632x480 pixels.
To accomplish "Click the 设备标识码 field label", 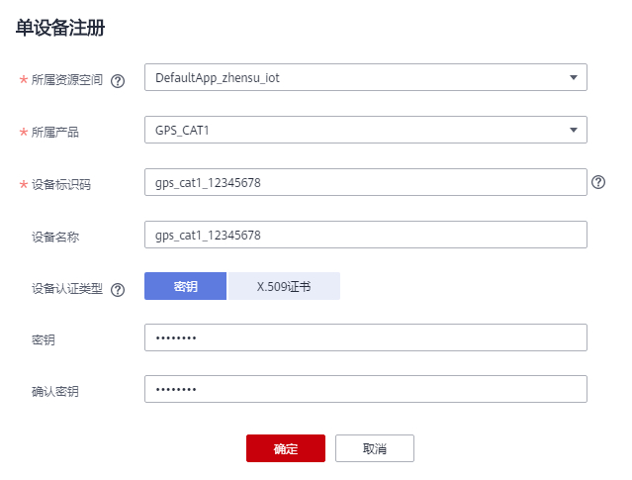I will click(61, 185).
